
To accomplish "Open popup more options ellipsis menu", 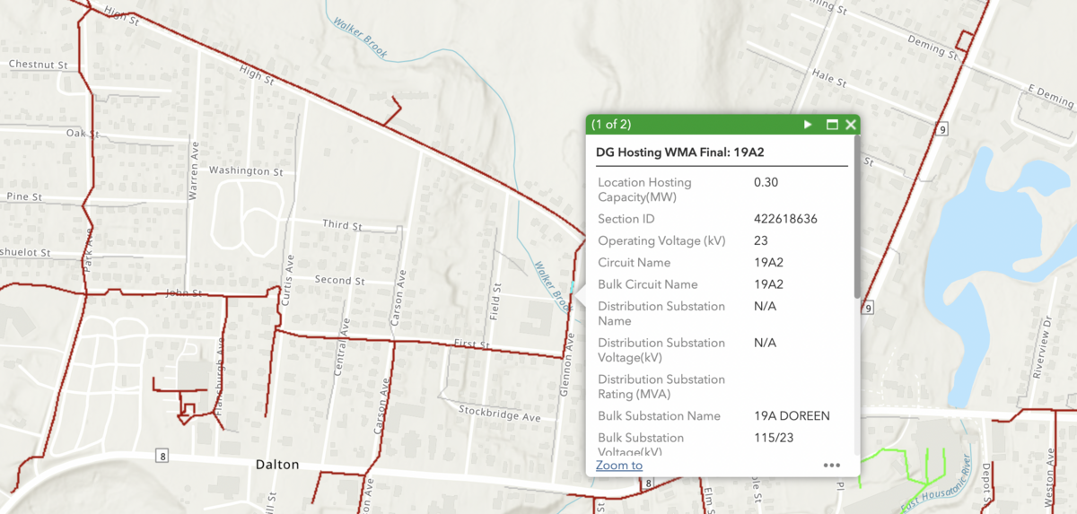I will click(831, 466).
